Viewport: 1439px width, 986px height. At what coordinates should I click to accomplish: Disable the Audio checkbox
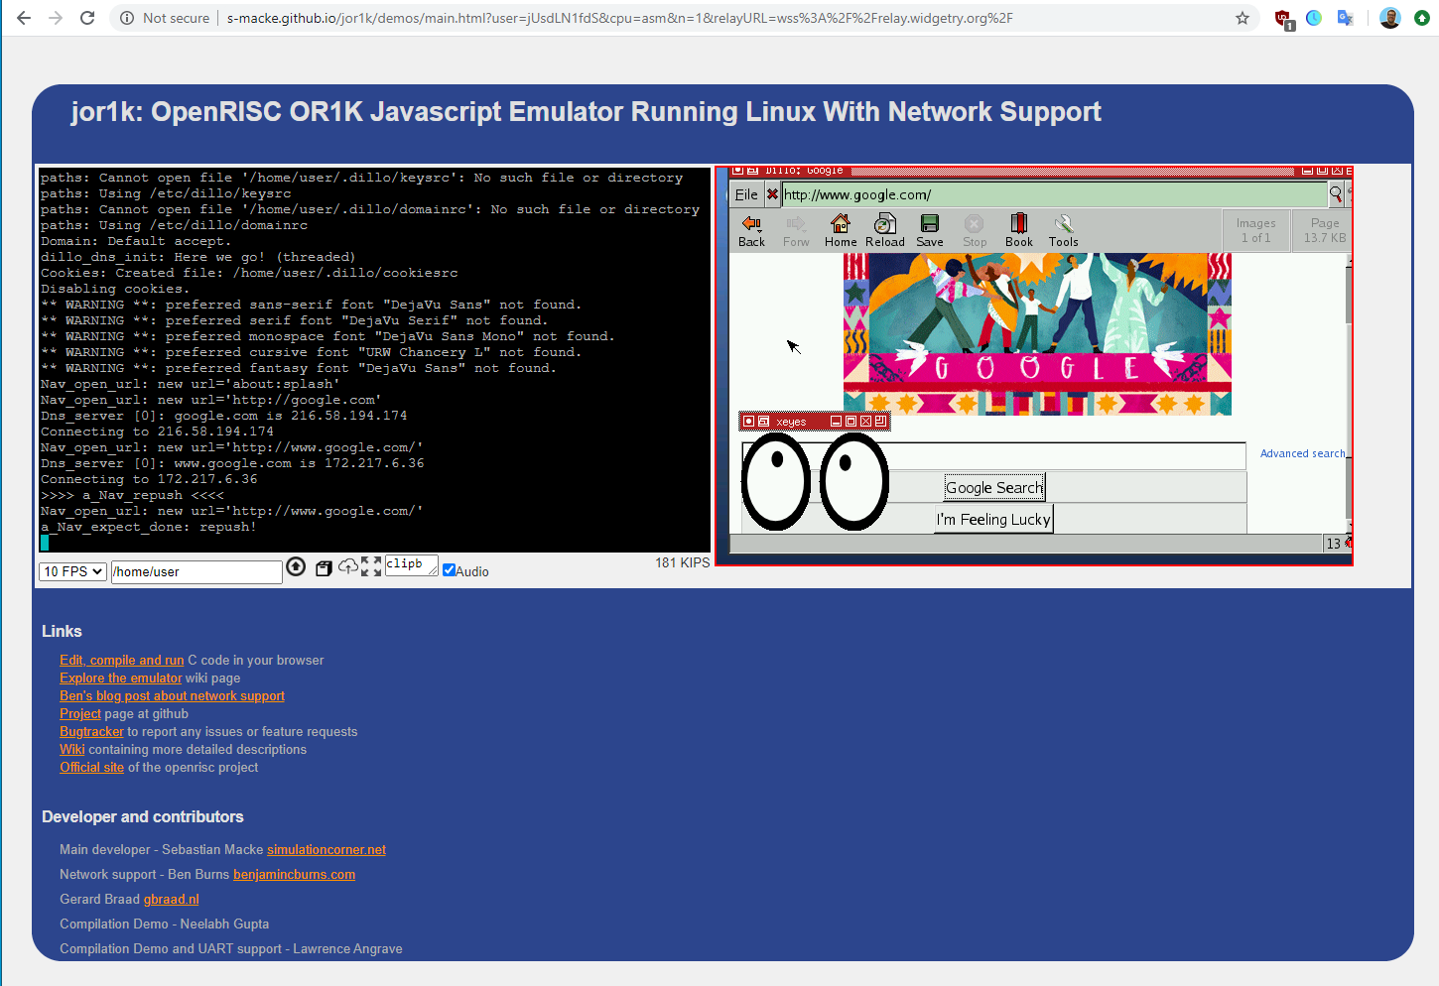coord(450,569)
